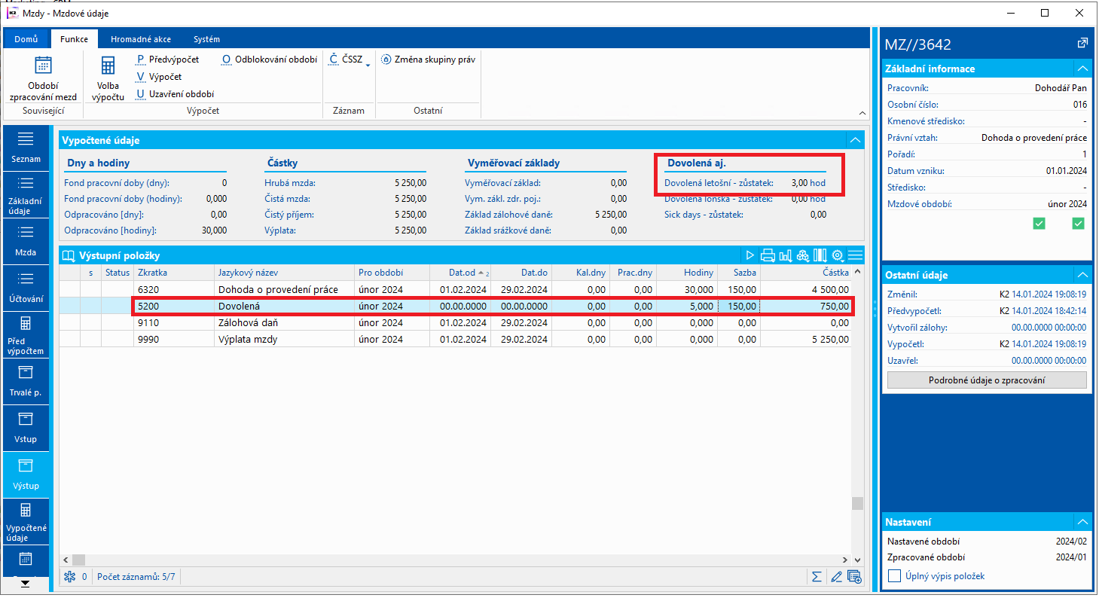Viewport: 1099px width, 598px height.
Task: Collapse the Základní informace section
Action: click(x=1082, y=69)
